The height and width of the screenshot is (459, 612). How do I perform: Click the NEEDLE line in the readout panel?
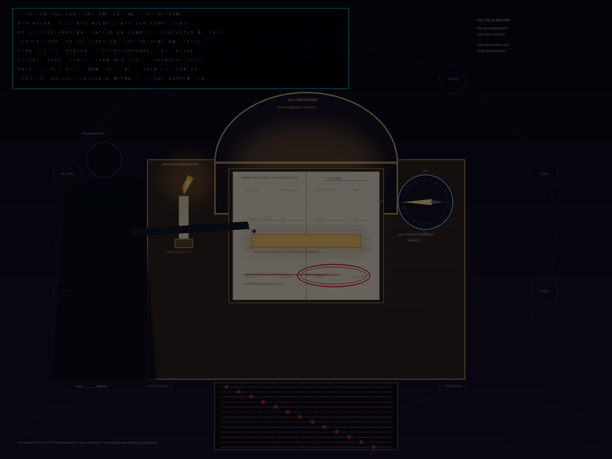click(x=110, y=42)
